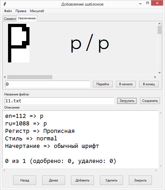Advance with the Далее button

pyautogui.click(x=54, y=180)
